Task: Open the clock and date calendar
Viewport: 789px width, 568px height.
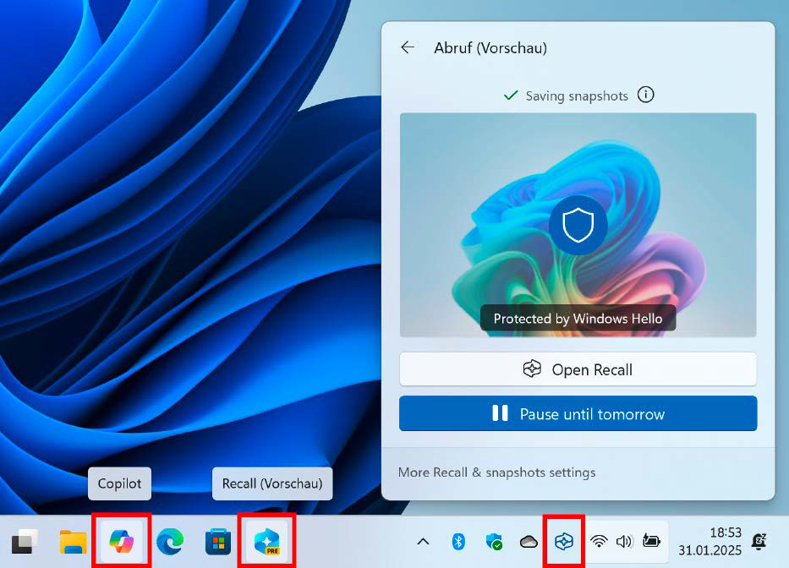Action: [710, 541]
